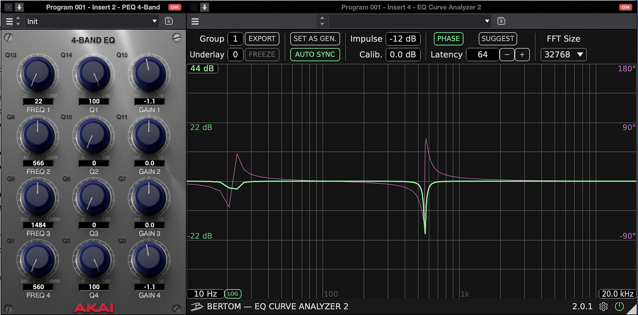Click Underlay value field 0
This screenshot has width=638, height=315.
click(235, 54)
